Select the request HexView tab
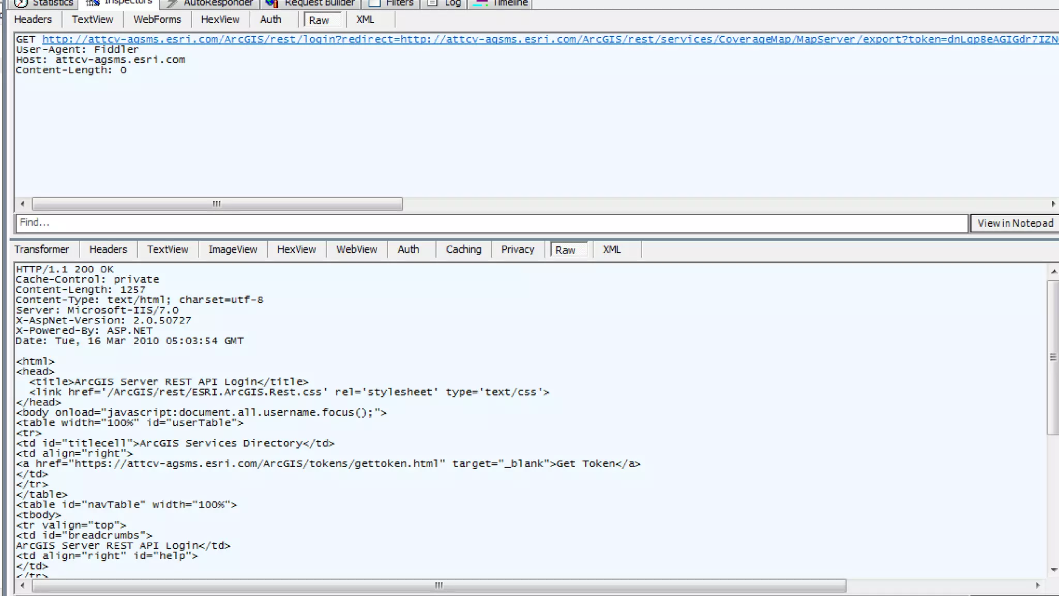Image resolution: width=1059 pixels, height=596 pixels. coord(220,20)
